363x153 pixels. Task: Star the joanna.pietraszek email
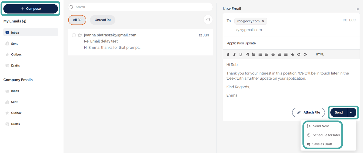[80, 35]
